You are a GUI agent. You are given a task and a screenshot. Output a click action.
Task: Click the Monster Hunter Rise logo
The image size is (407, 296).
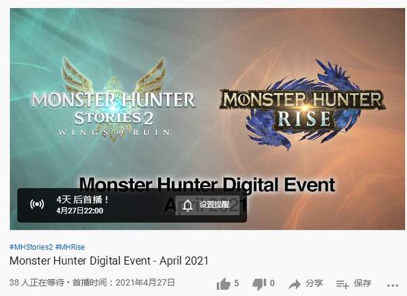point(303,105)
